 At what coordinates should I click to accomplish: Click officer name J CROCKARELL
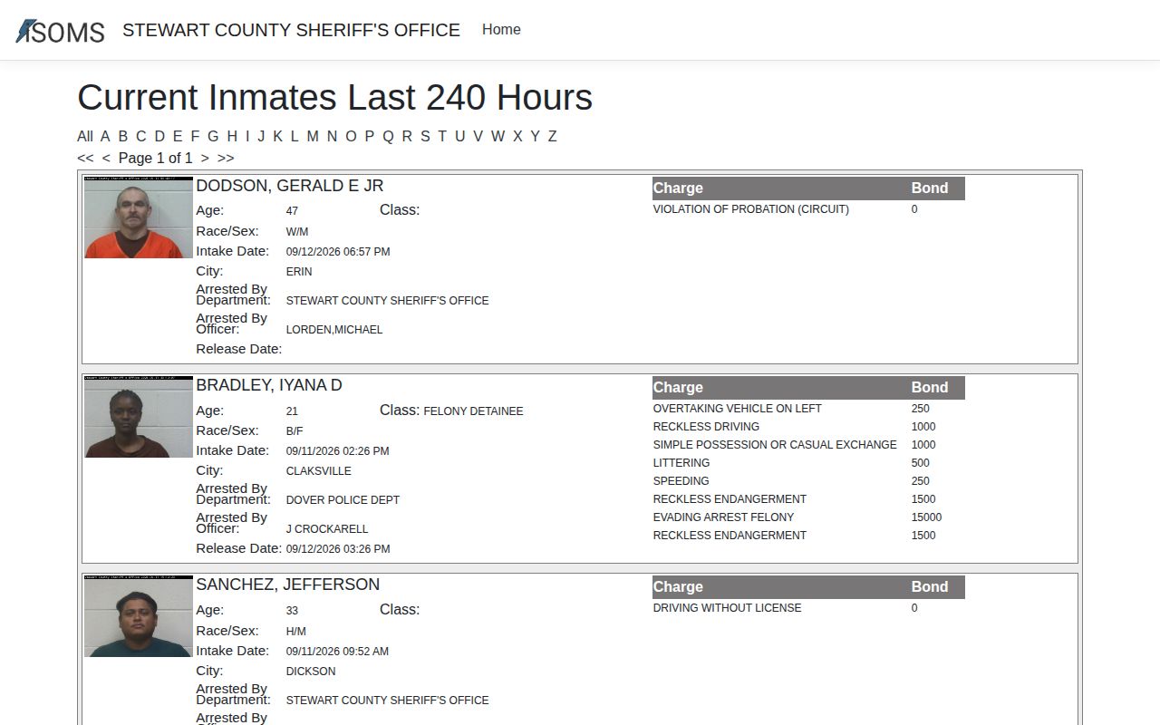pyautogui.click(x=327, y=529)
